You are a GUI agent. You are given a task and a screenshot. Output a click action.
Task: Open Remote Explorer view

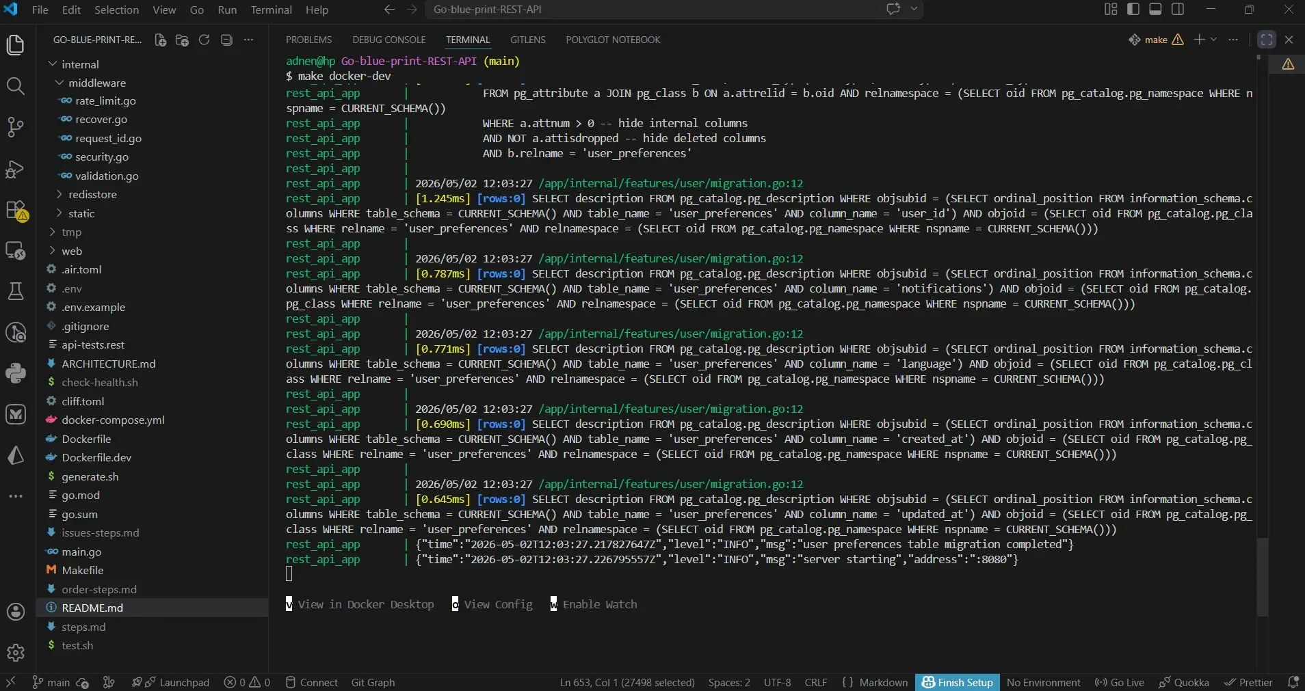15,251
